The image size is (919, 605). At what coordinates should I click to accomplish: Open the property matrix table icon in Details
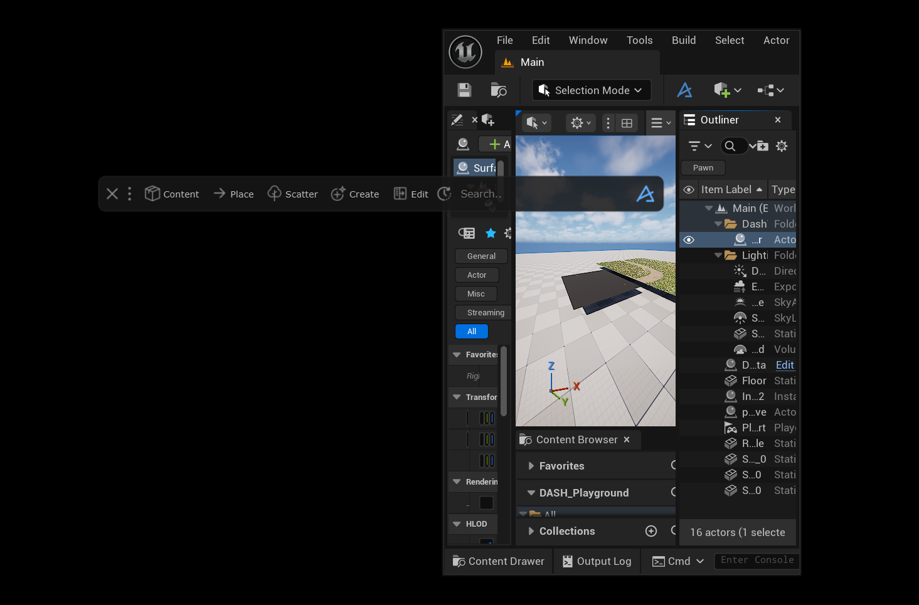coord(467,233)
